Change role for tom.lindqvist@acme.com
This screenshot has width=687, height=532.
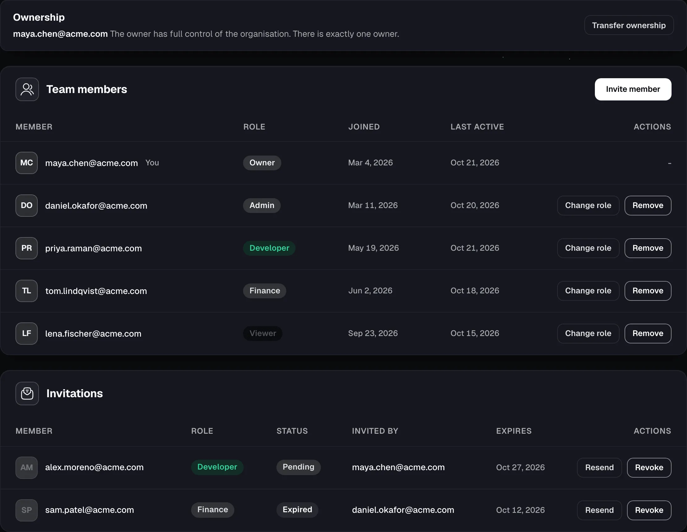[x=588, y=291]
